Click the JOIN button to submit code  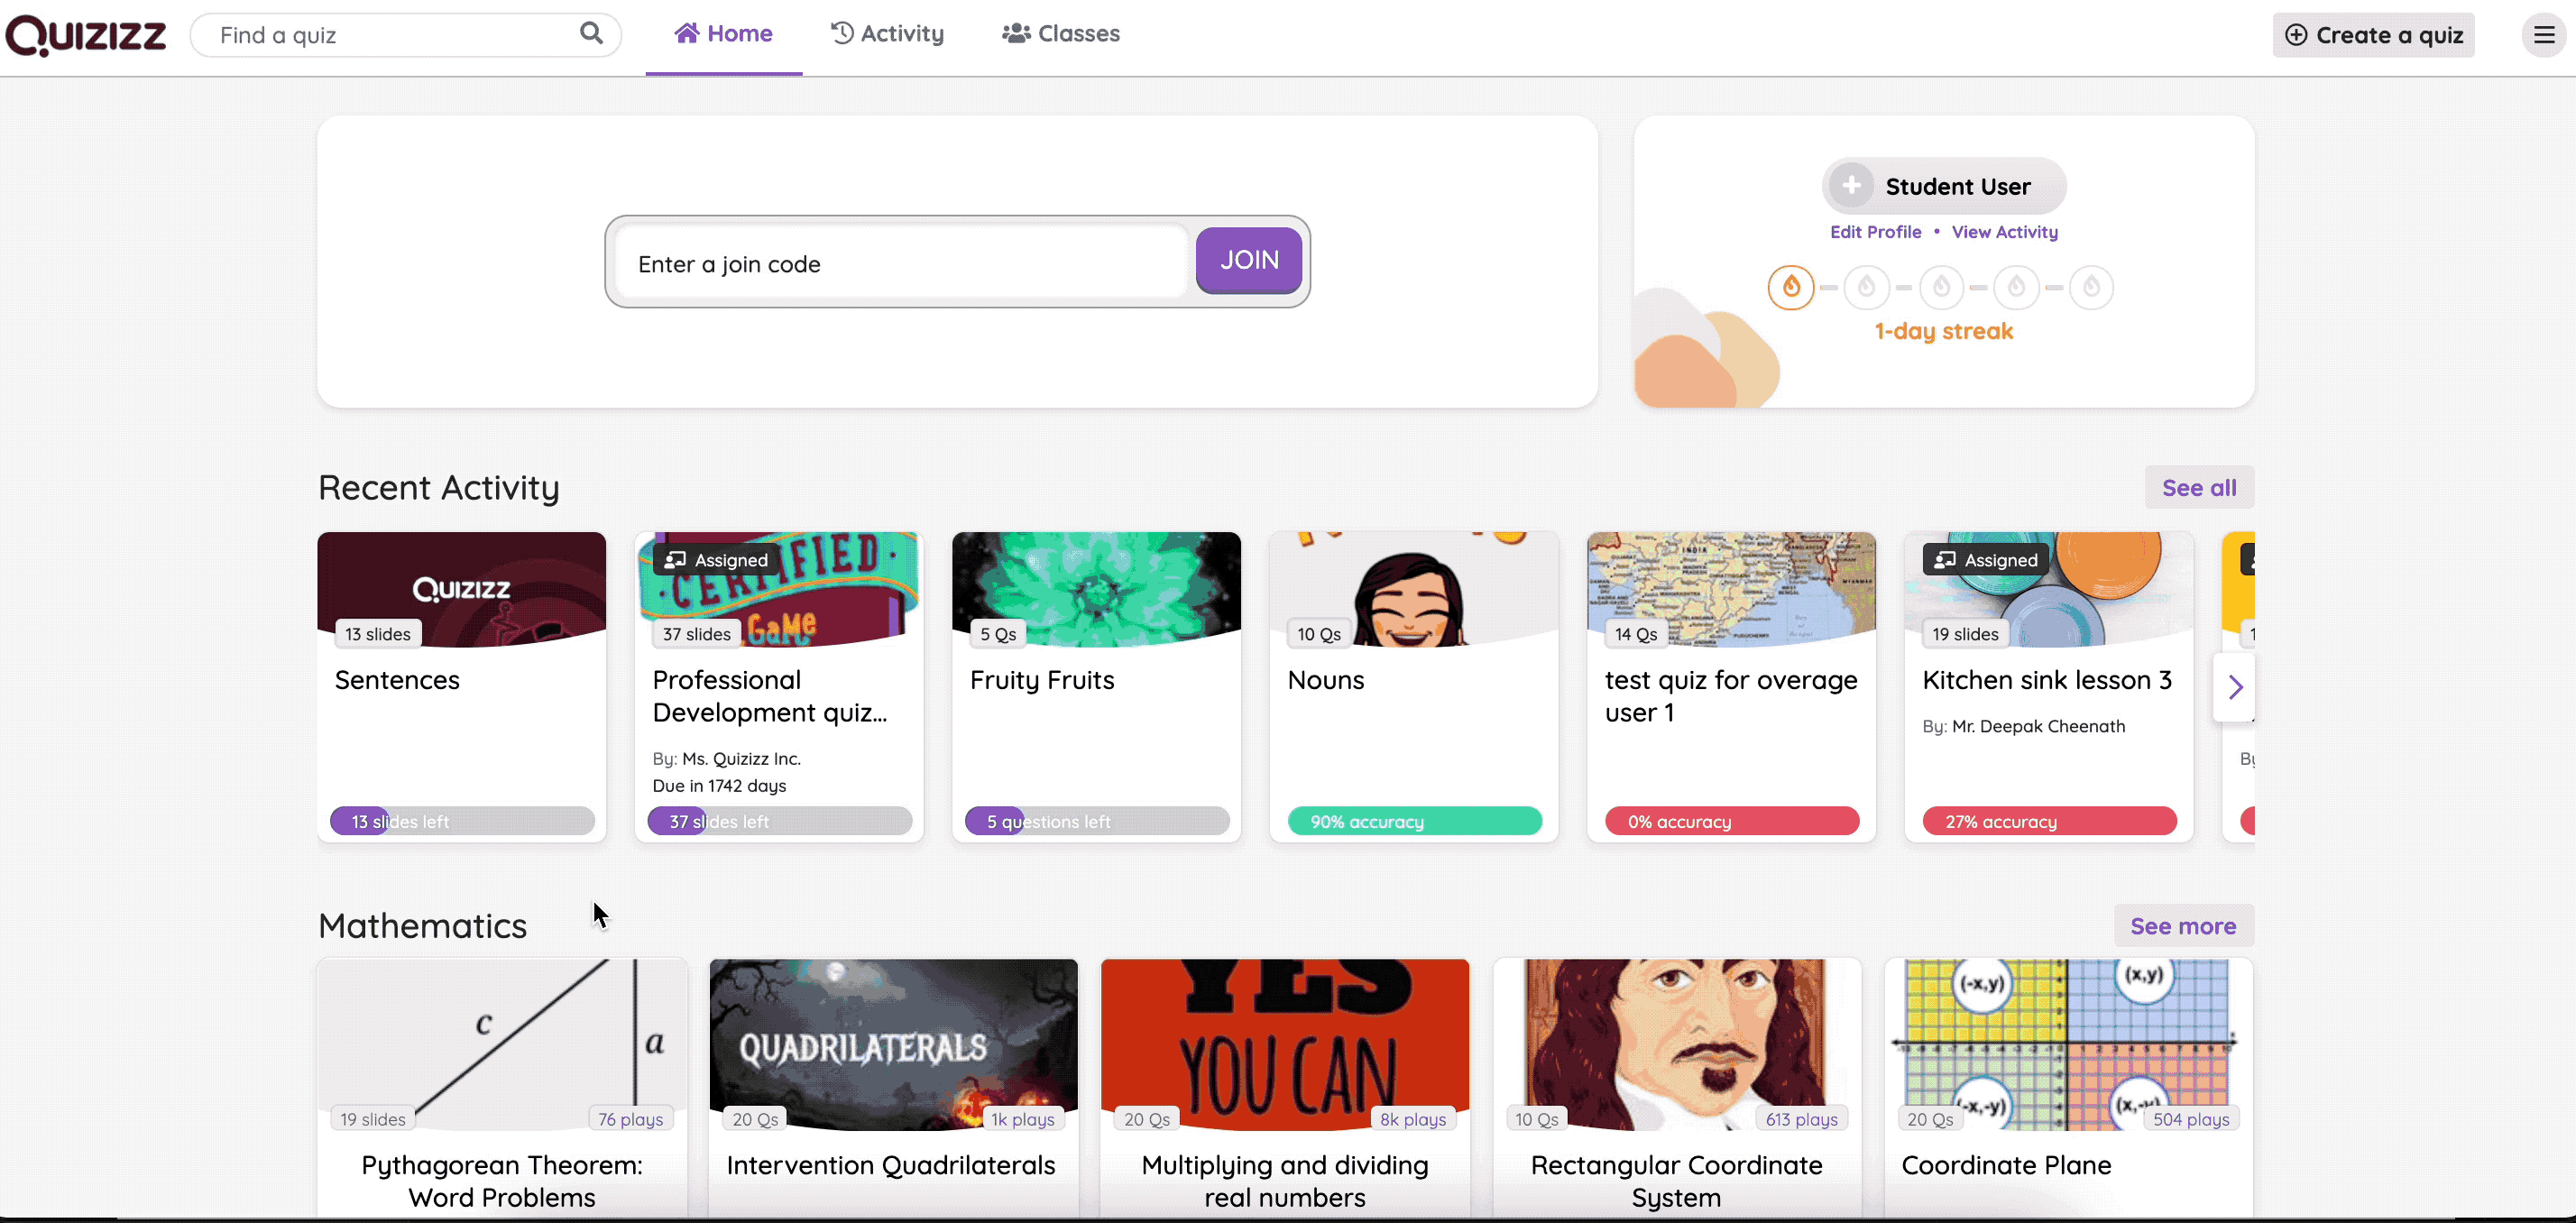point(1248,260)
